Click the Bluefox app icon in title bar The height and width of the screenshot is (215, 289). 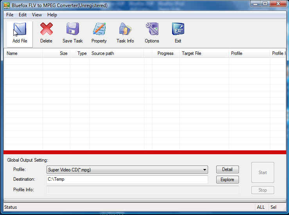[7, 5]
